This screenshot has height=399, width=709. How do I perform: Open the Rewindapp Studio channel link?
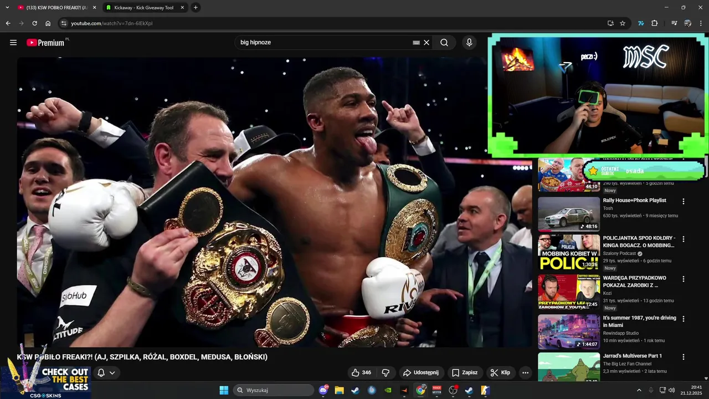click(620, 333)
